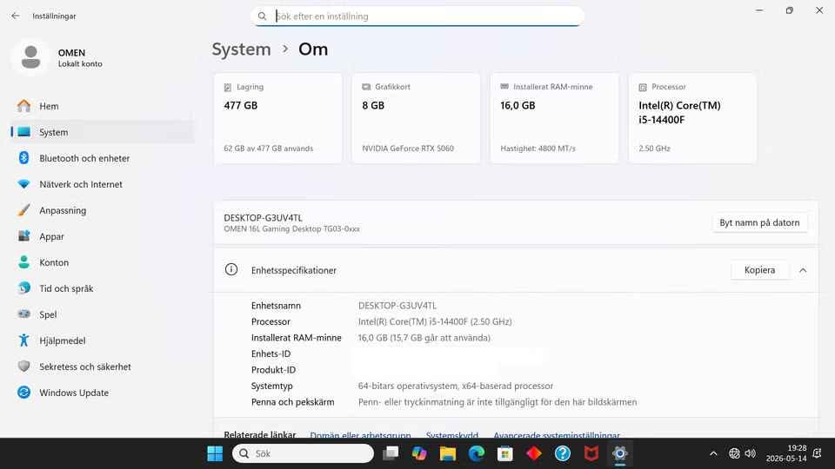835x469 pixels.
Task: Click the Spel controller icon
Action: (x=24, y=314)
